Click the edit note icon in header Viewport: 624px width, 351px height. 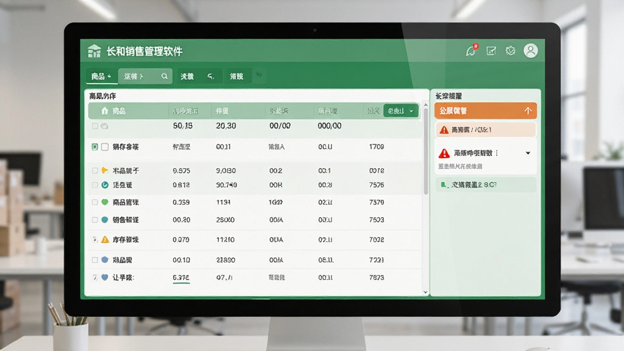click(x=491, y=51)
